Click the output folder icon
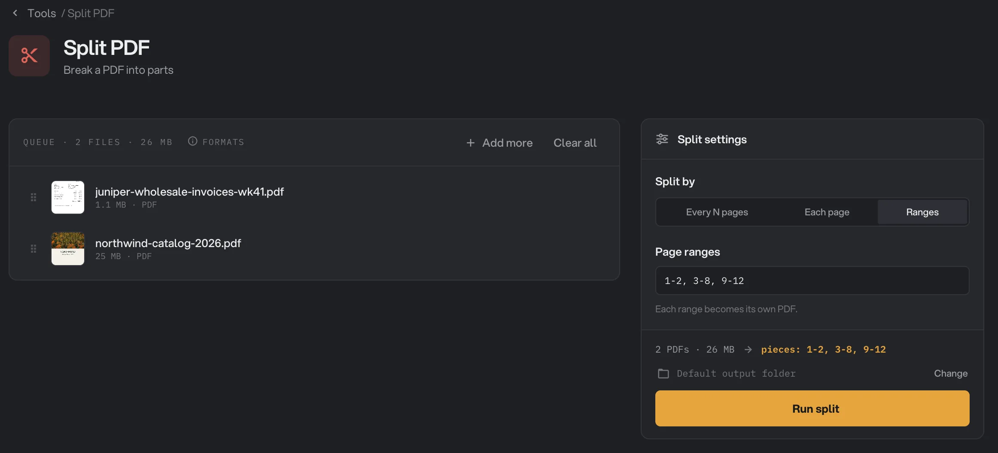Viewport: 998px width, 453px height. pos(663,374)
